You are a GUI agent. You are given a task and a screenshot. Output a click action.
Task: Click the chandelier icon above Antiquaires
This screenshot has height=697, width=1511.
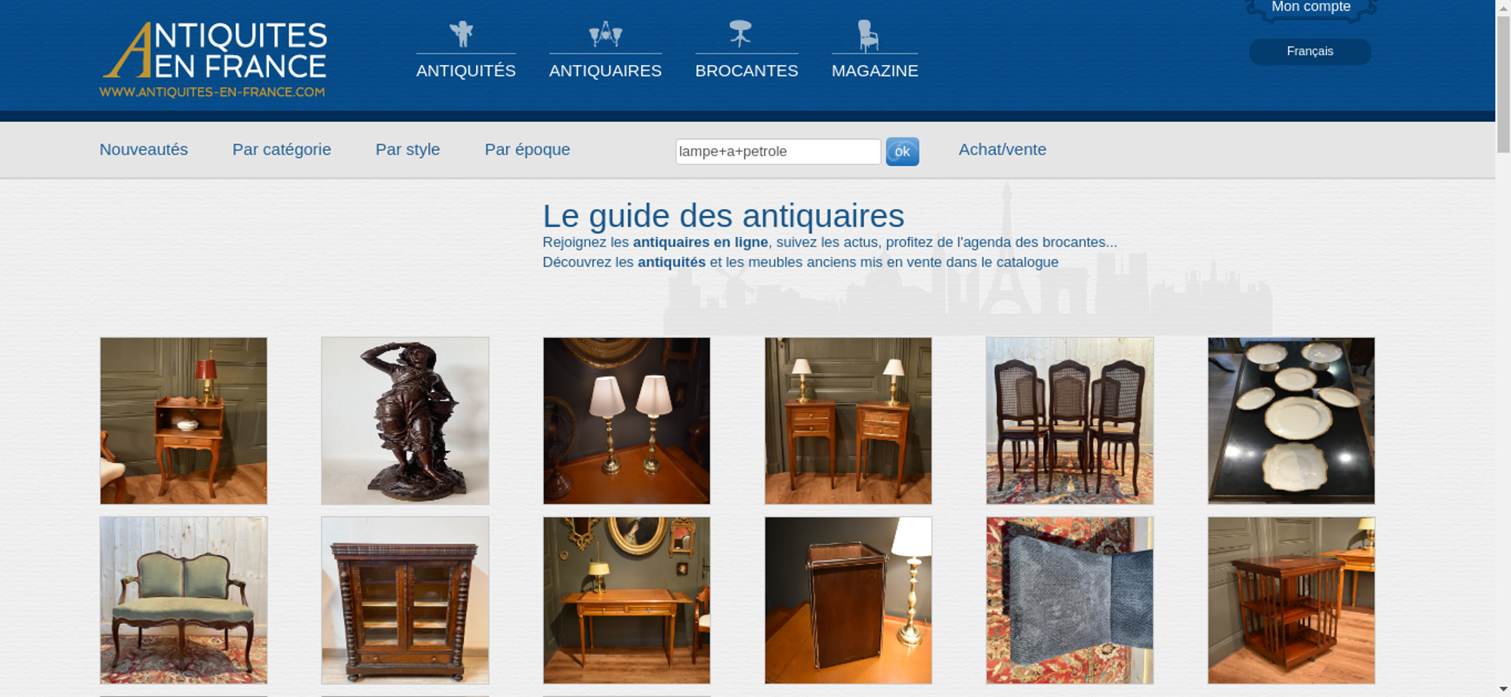tap(605, 34)
